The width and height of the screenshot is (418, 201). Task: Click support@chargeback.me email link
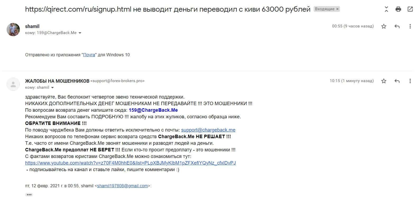click(x=208, y=130)
